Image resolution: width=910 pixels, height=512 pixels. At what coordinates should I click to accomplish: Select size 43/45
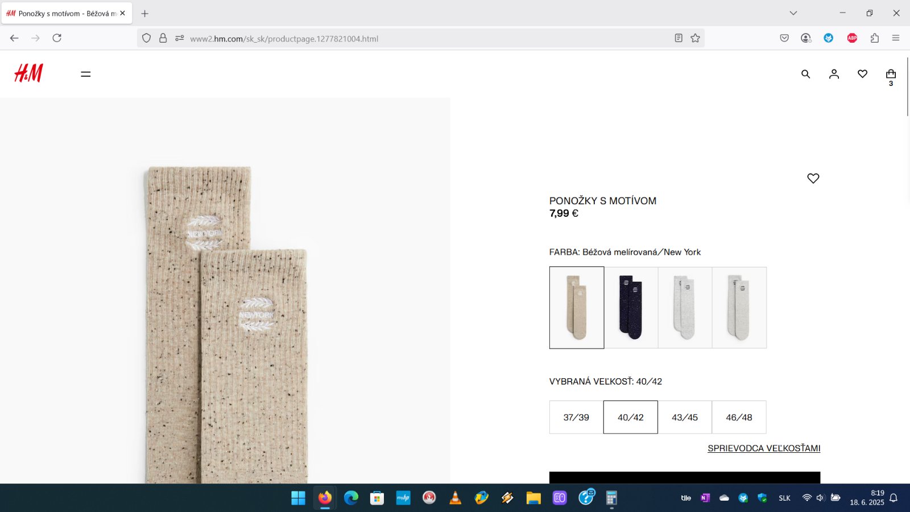click(x=685, y=417)
